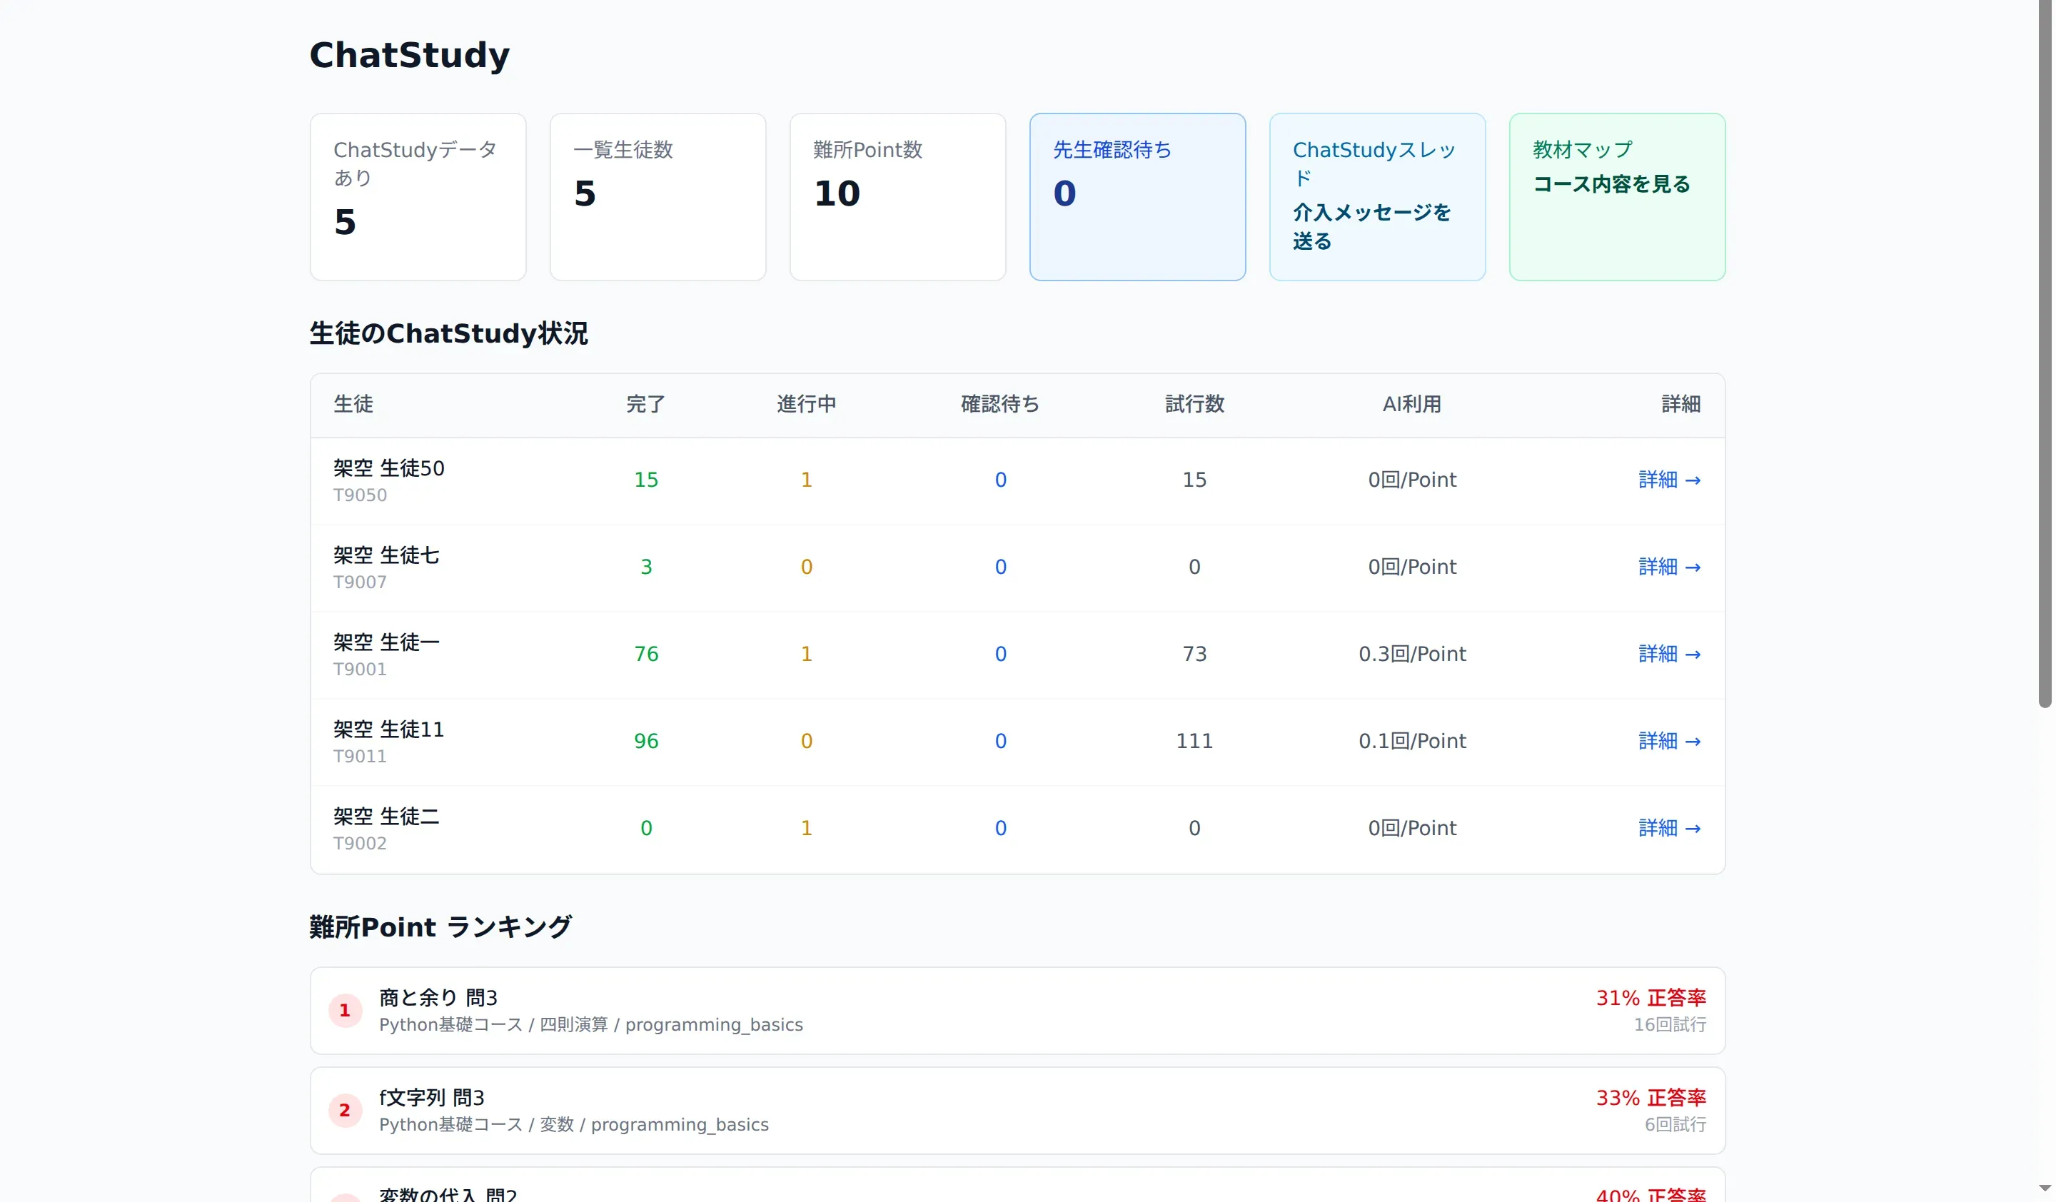The width and height of the screenshot is (2056, 1202).
Task: Click student ID T9011
Action: click(x=360, y=757)
